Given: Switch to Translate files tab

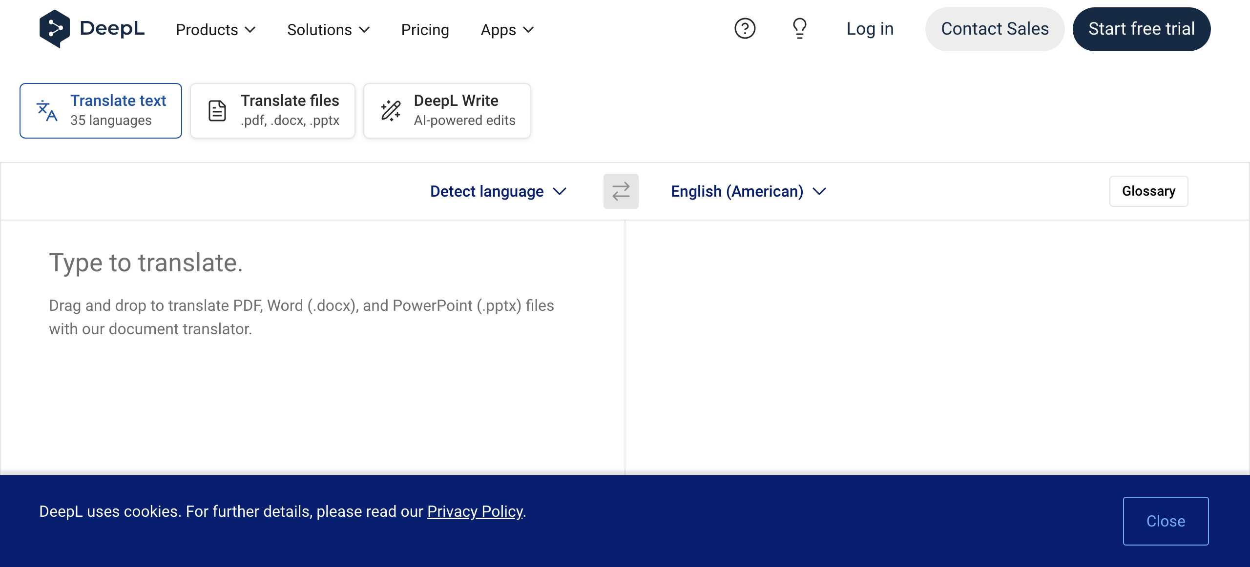Looking at the screenshot, I should pyautogui.click(x=272, y=111).
